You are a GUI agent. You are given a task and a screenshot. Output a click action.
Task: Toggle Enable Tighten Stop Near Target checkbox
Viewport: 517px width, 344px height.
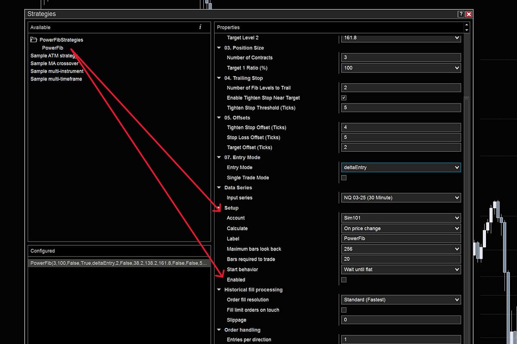pos(343,98)
